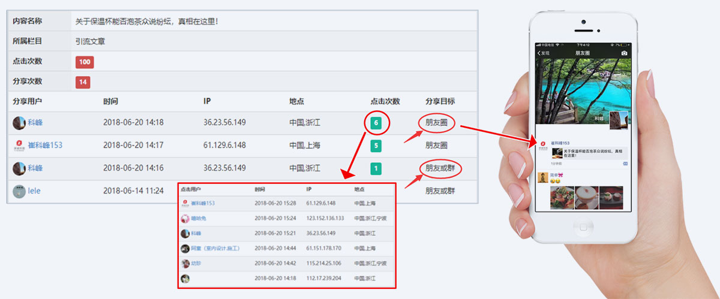
Task: Click user link lele
Action: [x=34, y=191]
